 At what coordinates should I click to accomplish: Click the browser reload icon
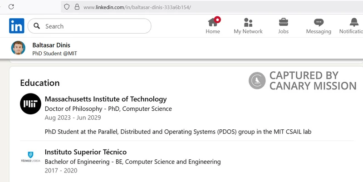11,7
